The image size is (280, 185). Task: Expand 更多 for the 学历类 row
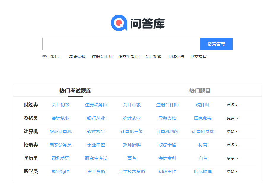pyautogui.click(x=232, y=158)
